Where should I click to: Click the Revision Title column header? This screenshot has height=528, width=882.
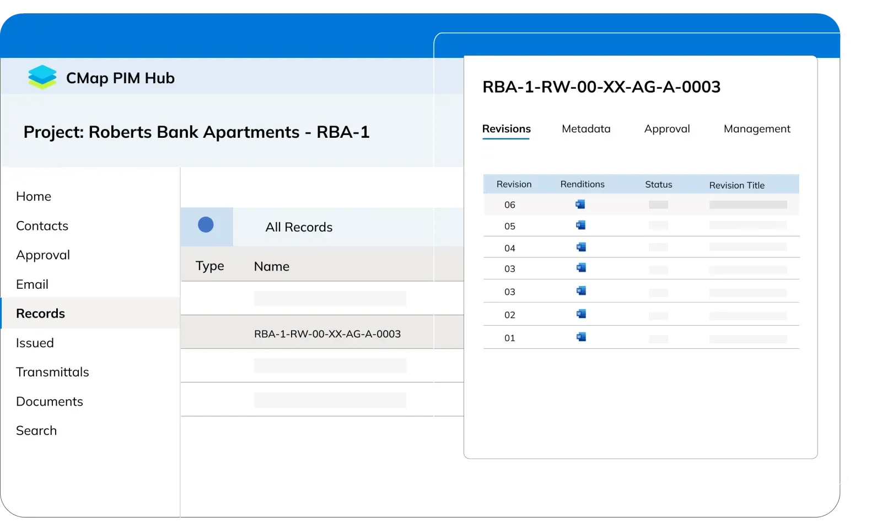click(x=736, y=185)
